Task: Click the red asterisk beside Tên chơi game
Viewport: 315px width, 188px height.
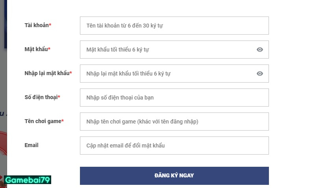Action: pyautogui.click(x=63, y=121)
